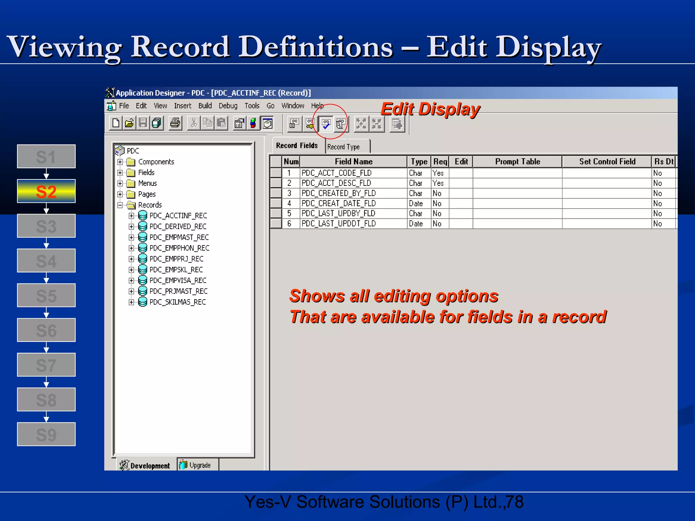
Task: Expand PDC_ACCTINF_REC record node
Action: click(x=131, y=216)
